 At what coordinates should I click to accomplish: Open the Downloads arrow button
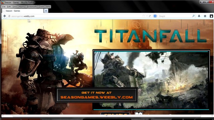pyautogui.click(x=199, y=16)
